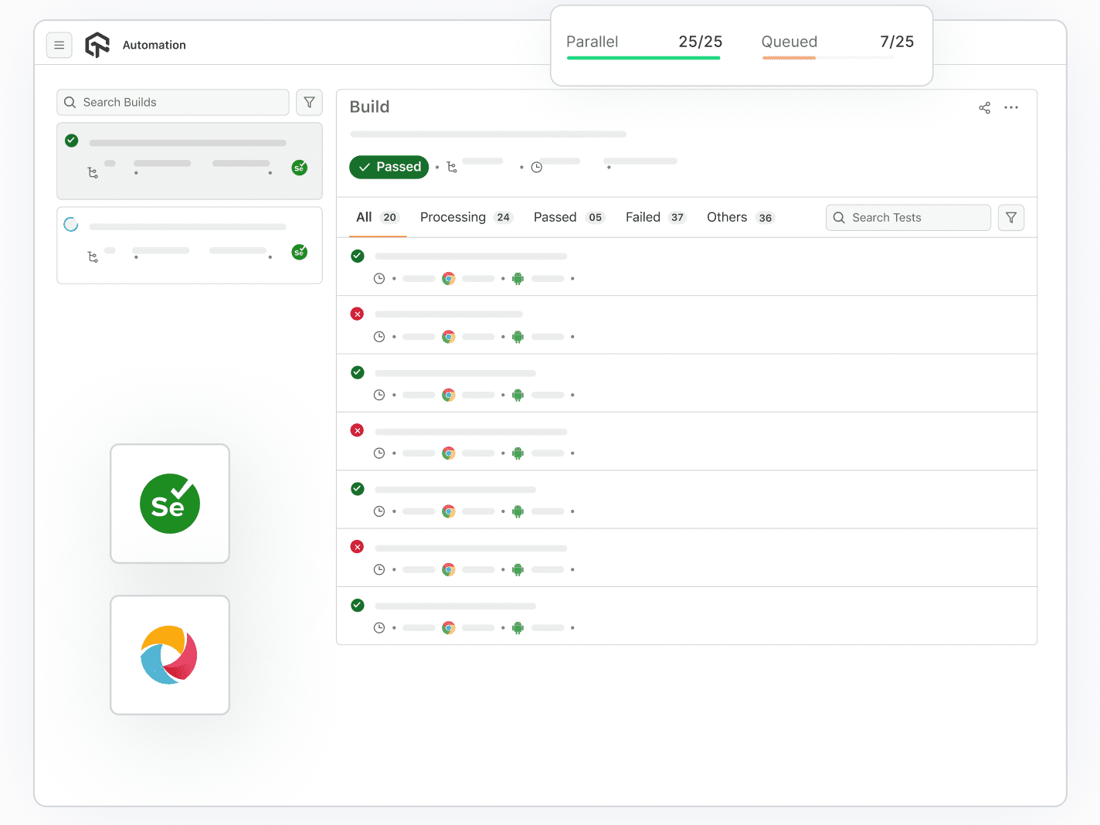Open the filter options beside Search Builds
Screen dimensions: 1100x825
[x=309, y=102]
